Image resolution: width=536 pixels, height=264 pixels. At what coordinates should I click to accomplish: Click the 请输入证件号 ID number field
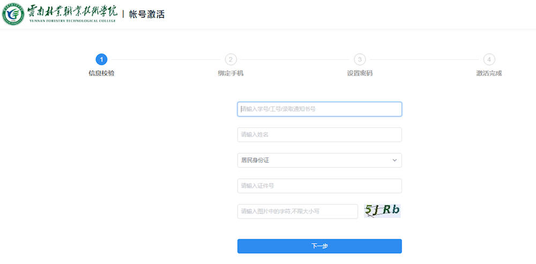pyautogui.click(x=319, y=186)
